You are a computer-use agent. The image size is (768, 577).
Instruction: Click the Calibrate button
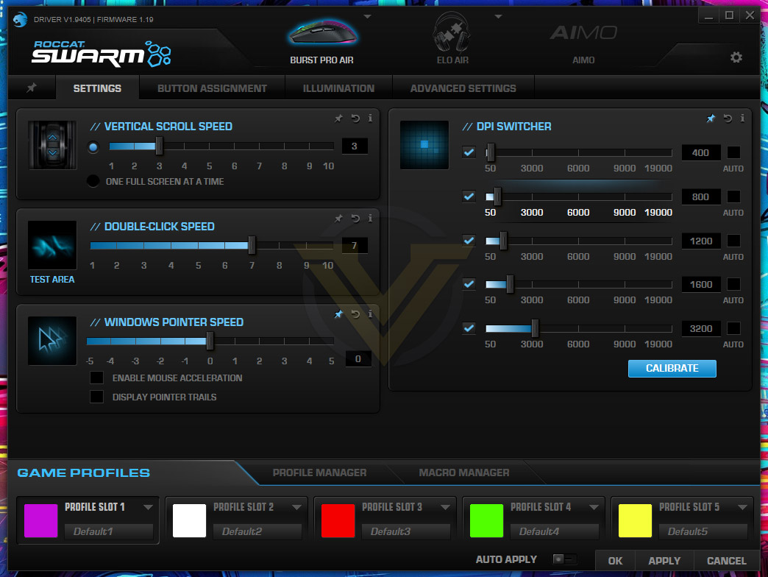tap(672, 368)
